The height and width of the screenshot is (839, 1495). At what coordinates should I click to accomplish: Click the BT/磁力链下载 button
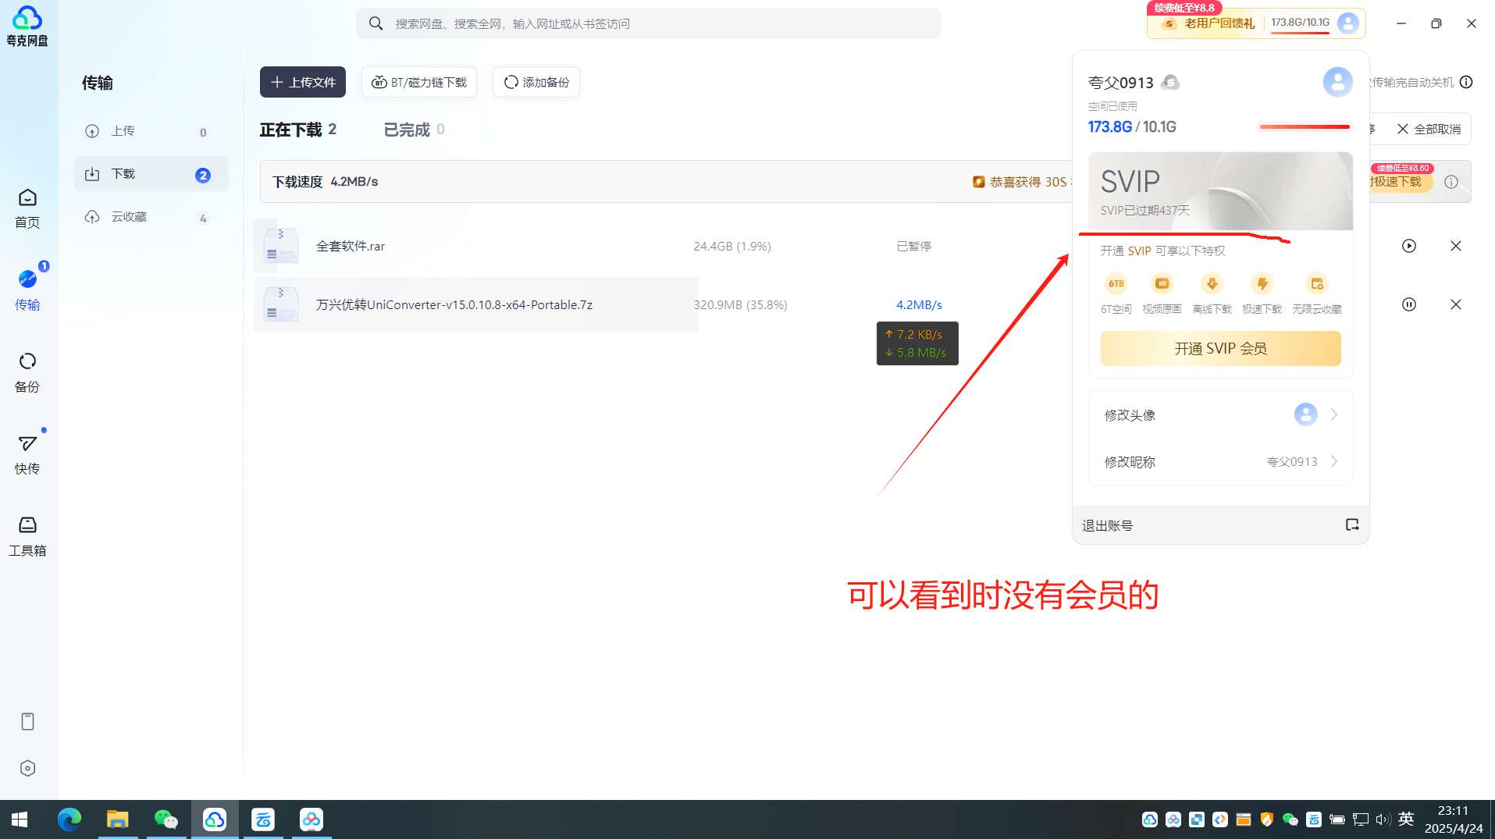click(419, 82)
